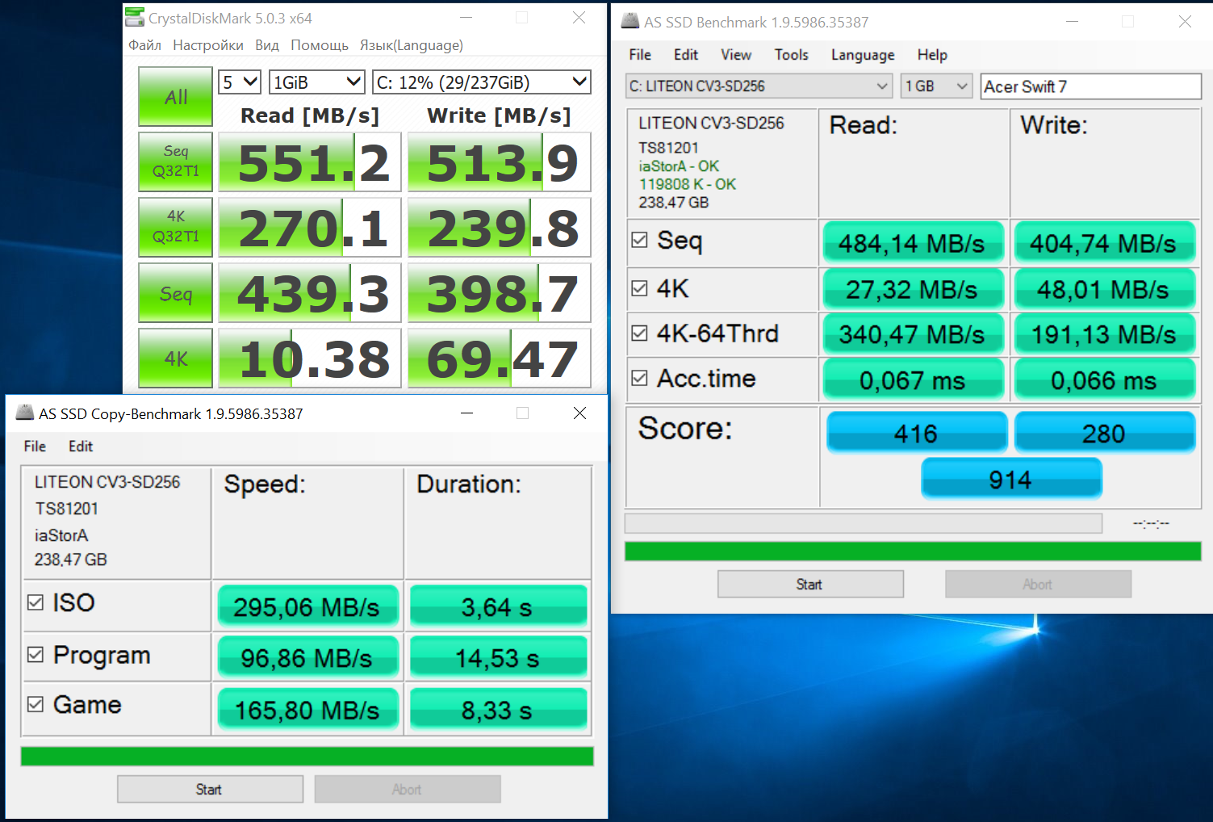The image size is (1213, 822).
Task: Toggle the Game checkbox in Copy-Benchmark
Action: 36,704
